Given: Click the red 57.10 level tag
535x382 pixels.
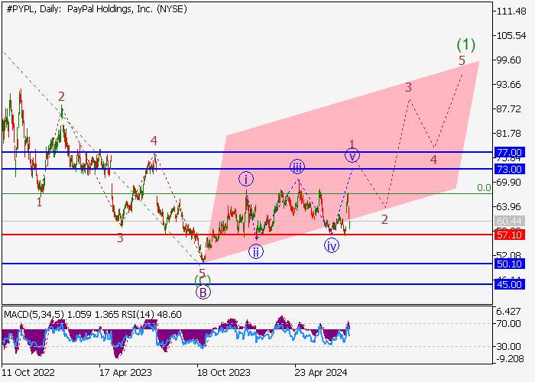Looking at the screenshot, I should click(x=510, y=235).
